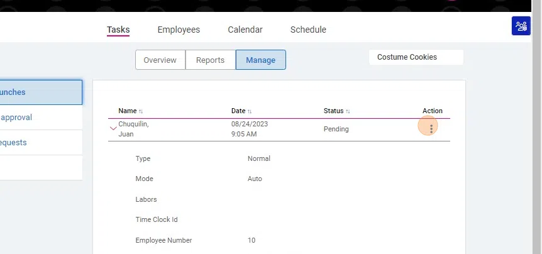Sort by the Status column arrows
This screenshot has height=254, width=542.
coord(348,111)
